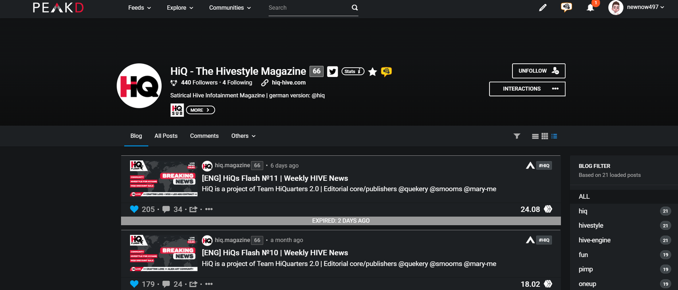Expand the newnow497 account menu
678x290 pixels.
(x=645, y=7)
